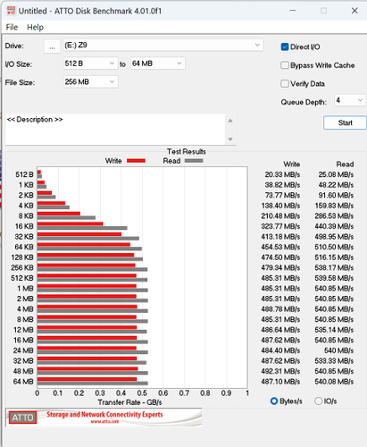The height and width of the screenshot is (447, 367).
Task: Click the 492.31 MB/s write value
Action: pos(280,371)
